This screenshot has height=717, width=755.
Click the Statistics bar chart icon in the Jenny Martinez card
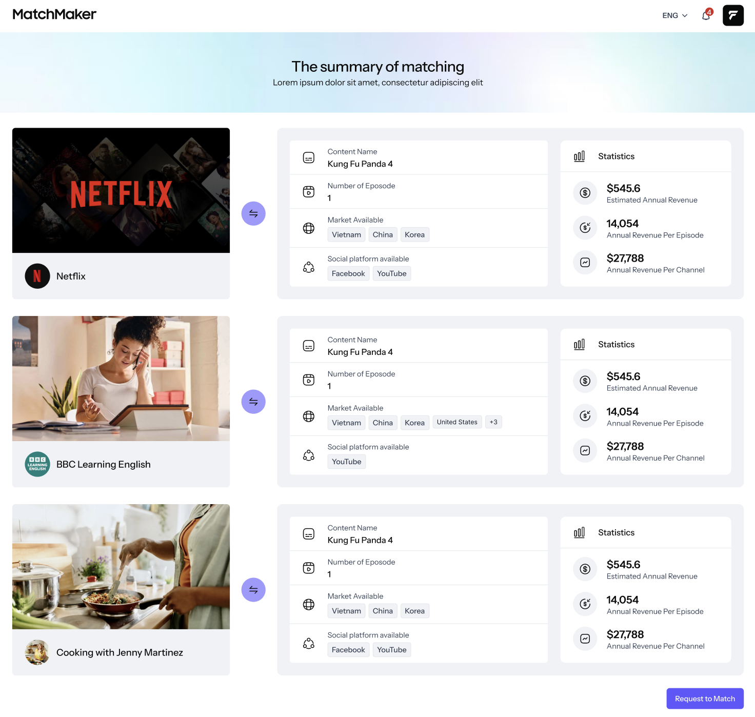(579, 533)
